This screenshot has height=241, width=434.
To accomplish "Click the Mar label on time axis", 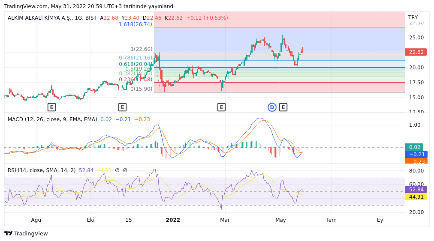I will click(225, 220).
